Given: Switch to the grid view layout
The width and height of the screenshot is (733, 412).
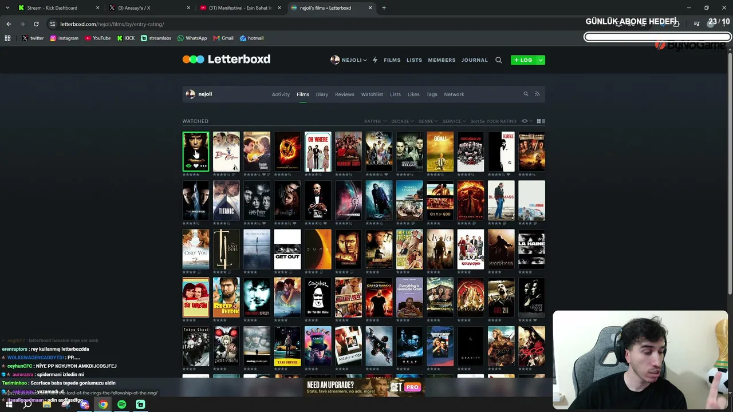Looking at the screenshot, I should (x=539, y=121).
